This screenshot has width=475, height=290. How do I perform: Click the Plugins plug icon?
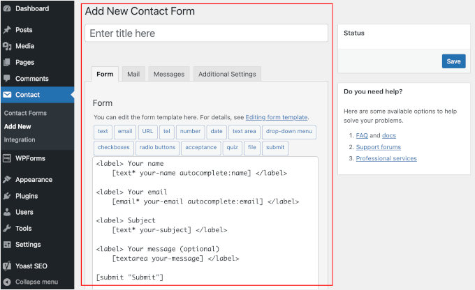(7, 196)
